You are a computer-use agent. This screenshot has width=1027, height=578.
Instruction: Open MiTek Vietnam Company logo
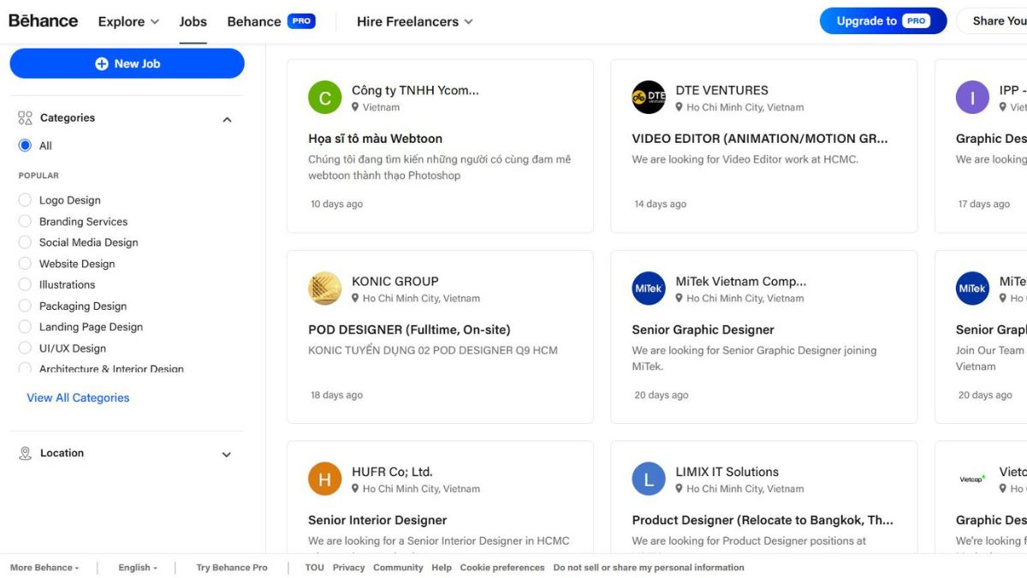[649, 289]
